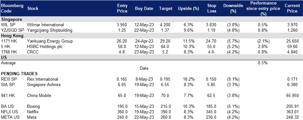This screenshot has width=303, height=120.
Task: Click the Bloomberg Code column header
Action: pyautogui.click(x=12, y=8)
